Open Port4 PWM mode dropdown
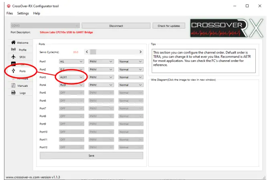267x180 pixels. pos(101,85)
